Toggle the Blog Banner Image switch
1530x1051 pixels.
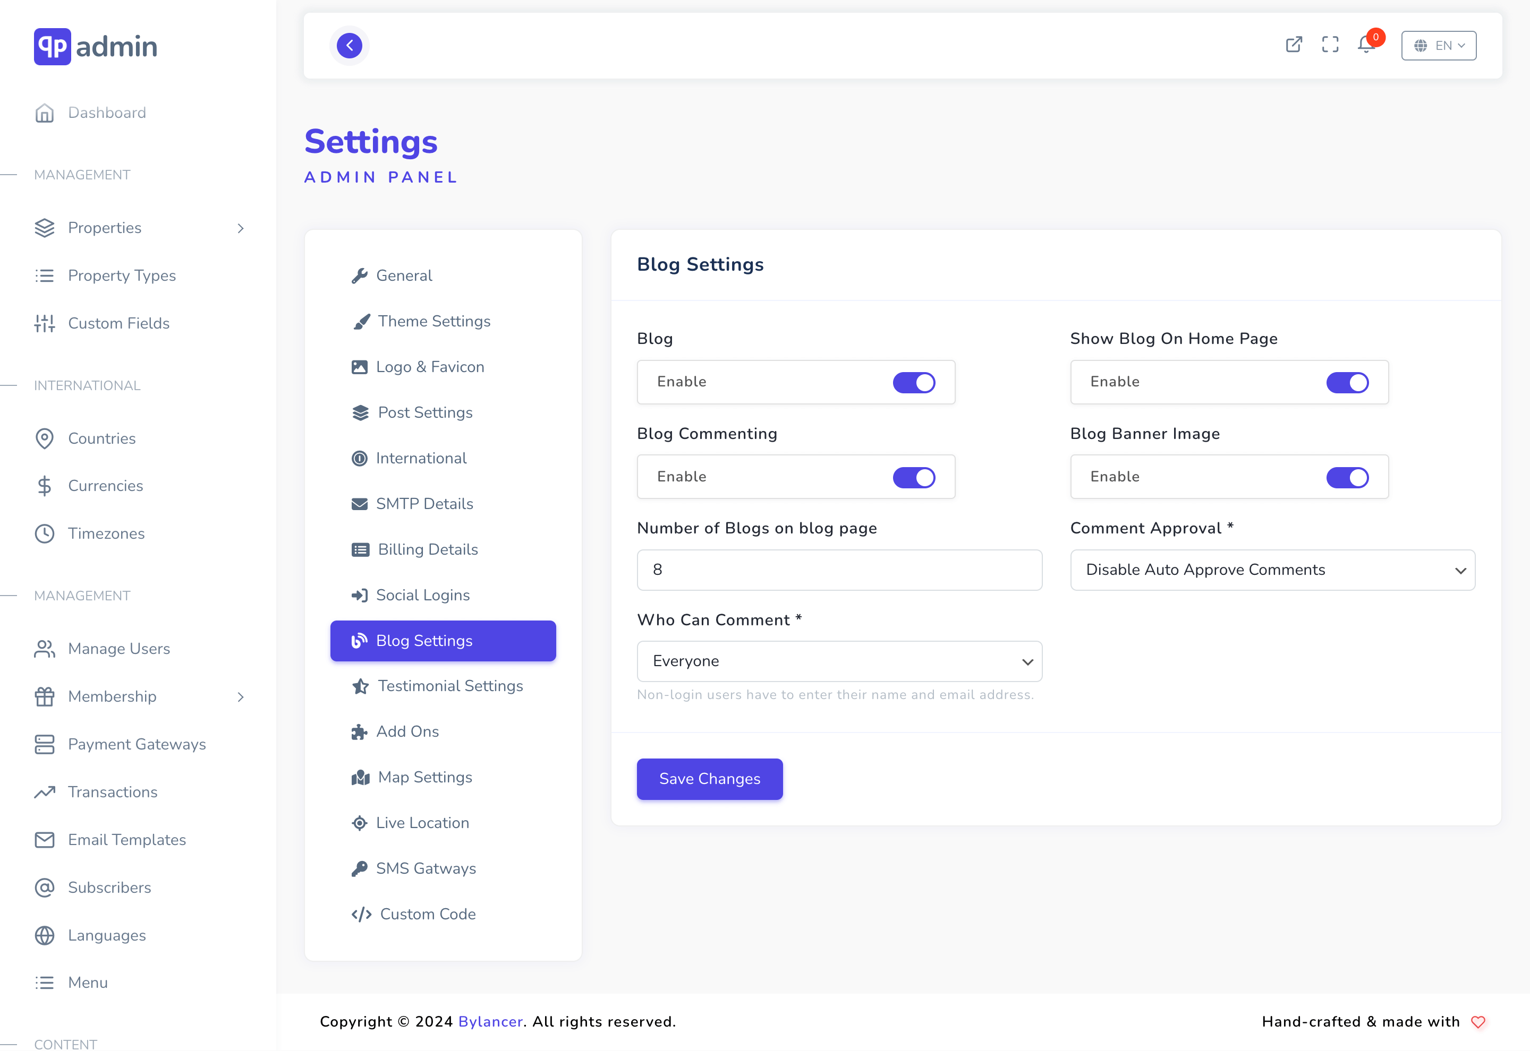tap(1347, 477)
